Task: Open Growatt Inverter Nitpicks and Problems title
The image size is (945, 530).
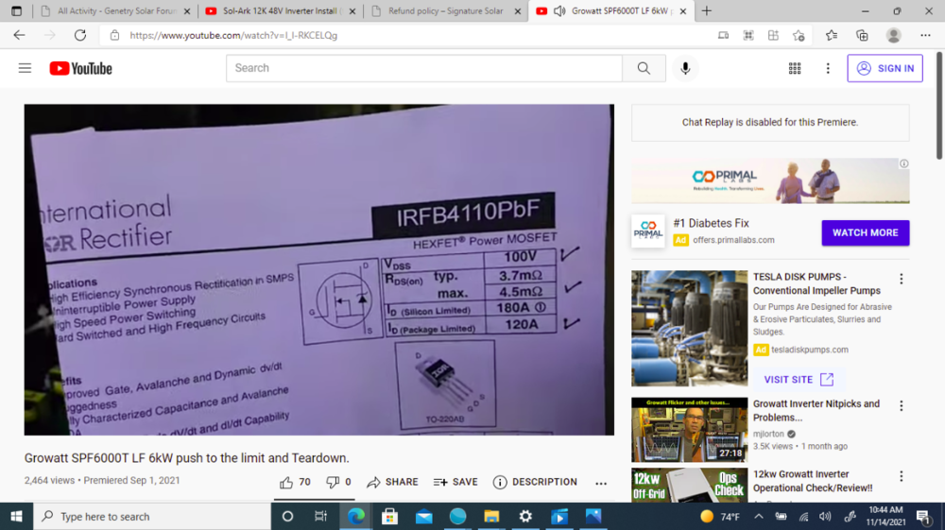Action: [x=816, y=411]
